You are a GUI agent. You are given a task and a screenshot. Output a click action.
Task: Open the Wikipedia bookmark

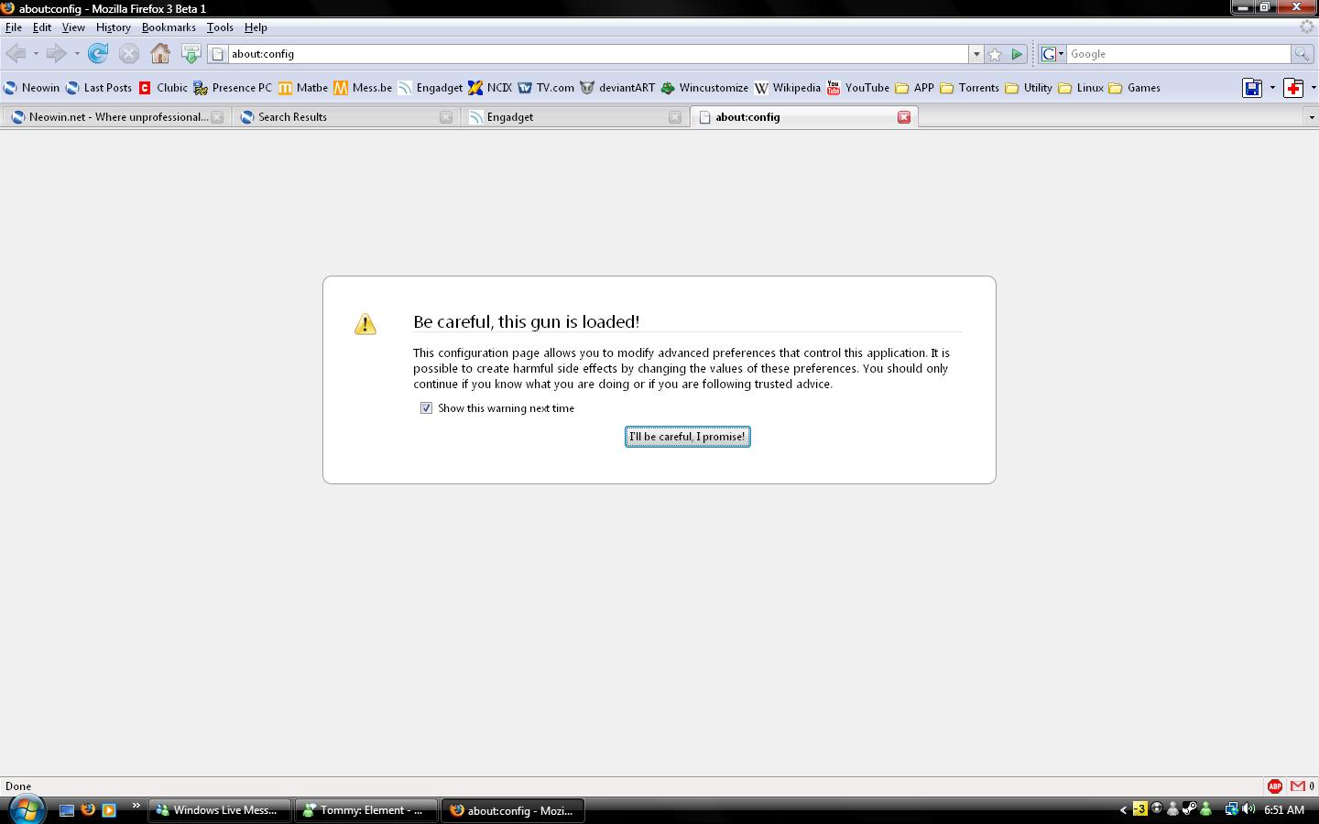coord(787,88)
